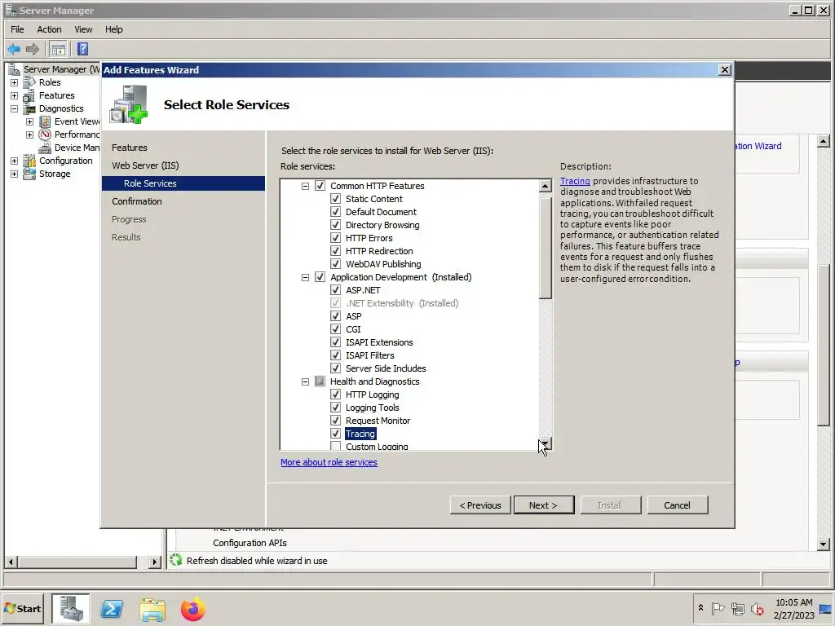The height and width of the screenshot is (626, 835).
Task: Collapse the Diagnostics tree node
Action: pyautogui.click(x=15, y=108)
